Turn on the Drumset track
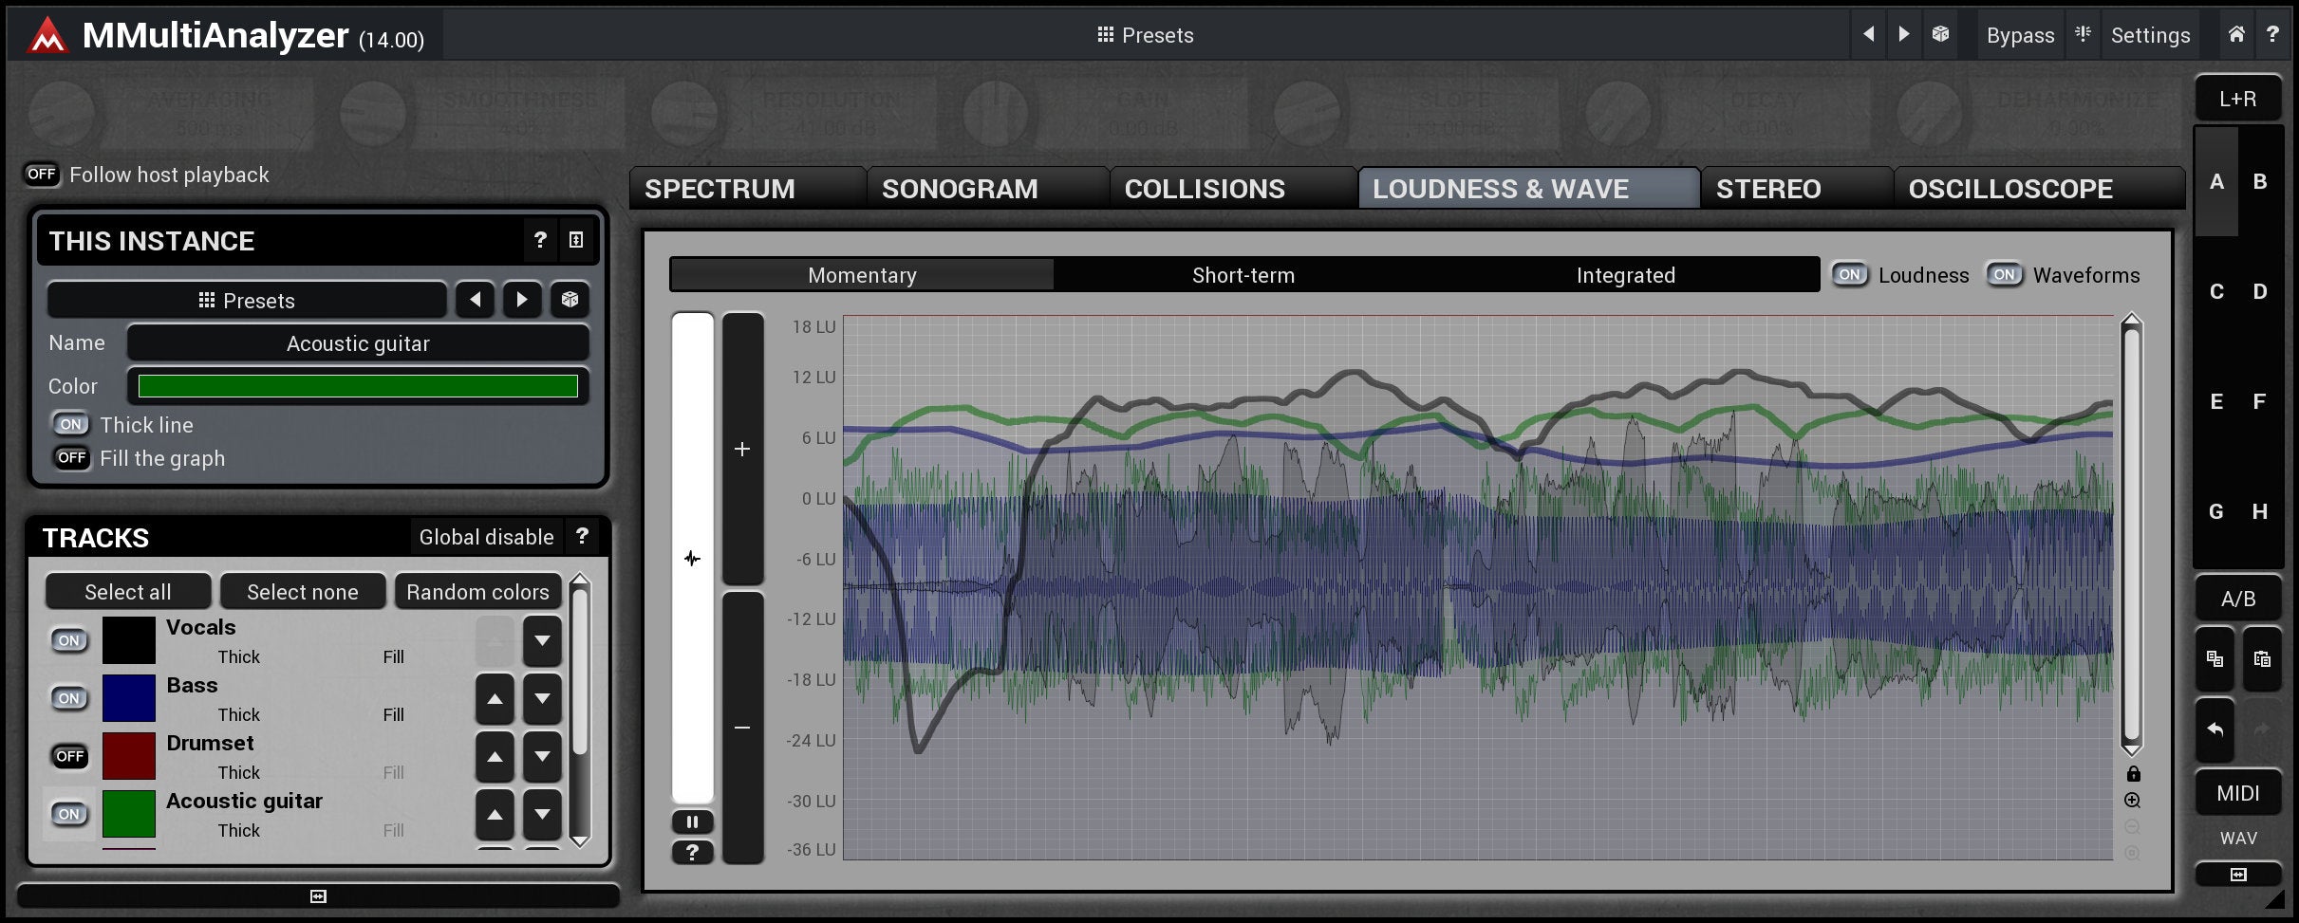 (69, 756)
